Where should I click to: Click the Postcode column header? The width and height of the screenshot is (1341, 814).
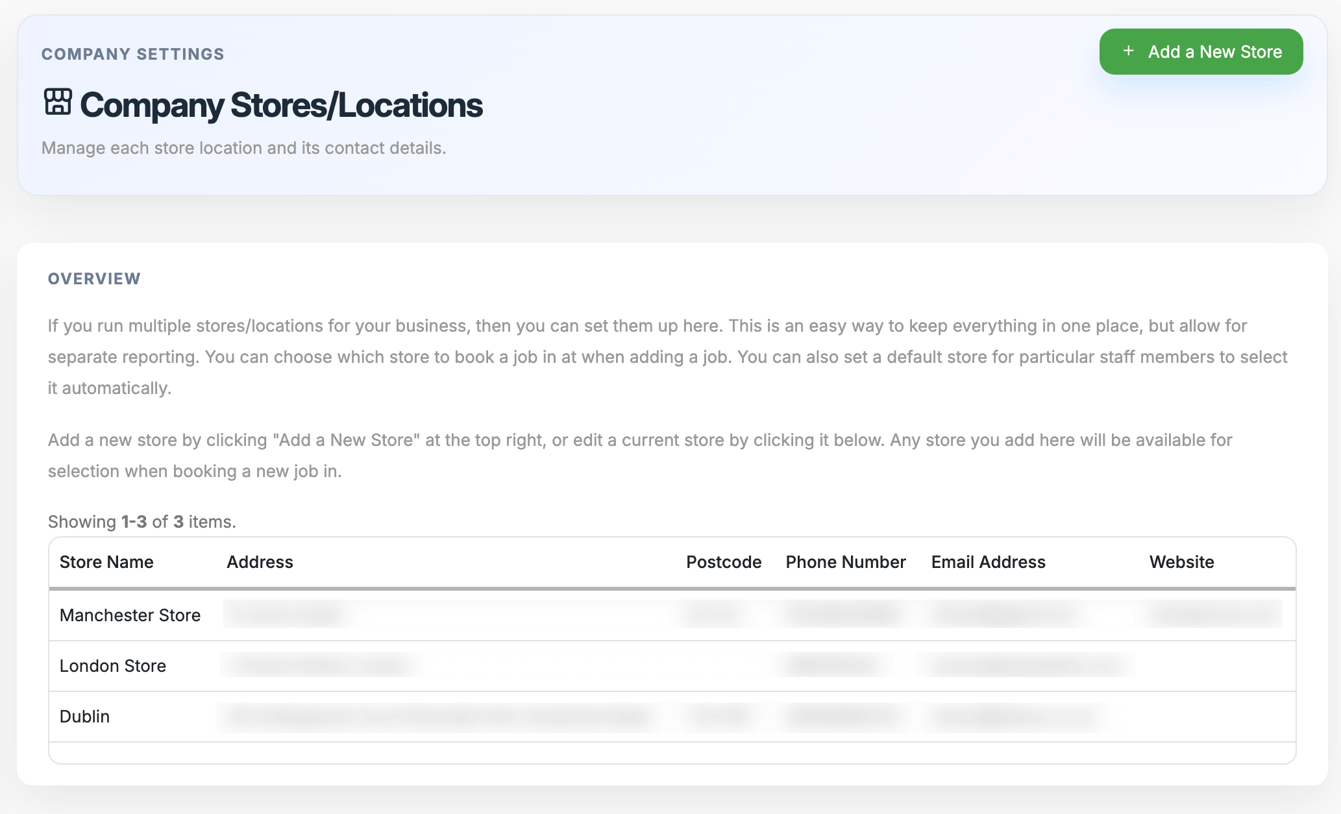point(723,561)
